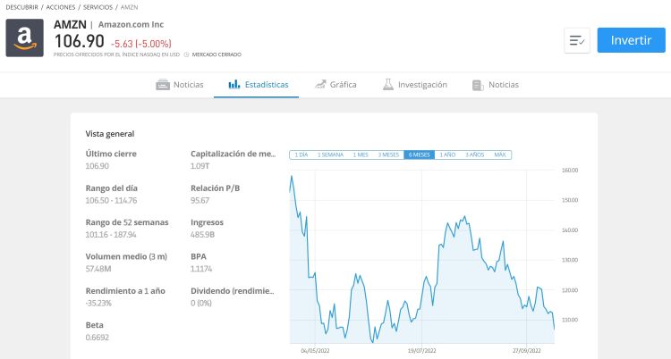Screen dimensions: 671x359
Task: Select the MÁX chart range
Action: coord(500,154)
